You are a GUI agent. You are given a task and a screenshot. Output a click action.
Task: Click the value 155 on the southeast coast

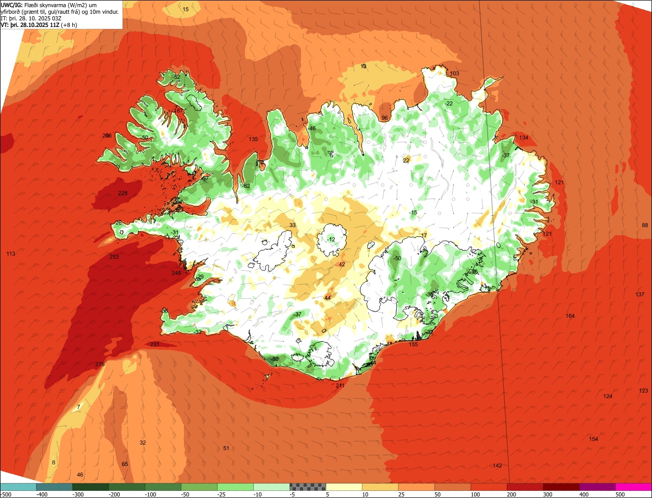click(x=414, y=344)
